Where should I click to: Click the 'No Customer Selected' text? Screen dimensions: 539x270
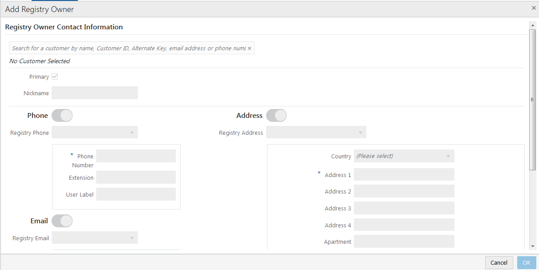click(x=40, y=61)
